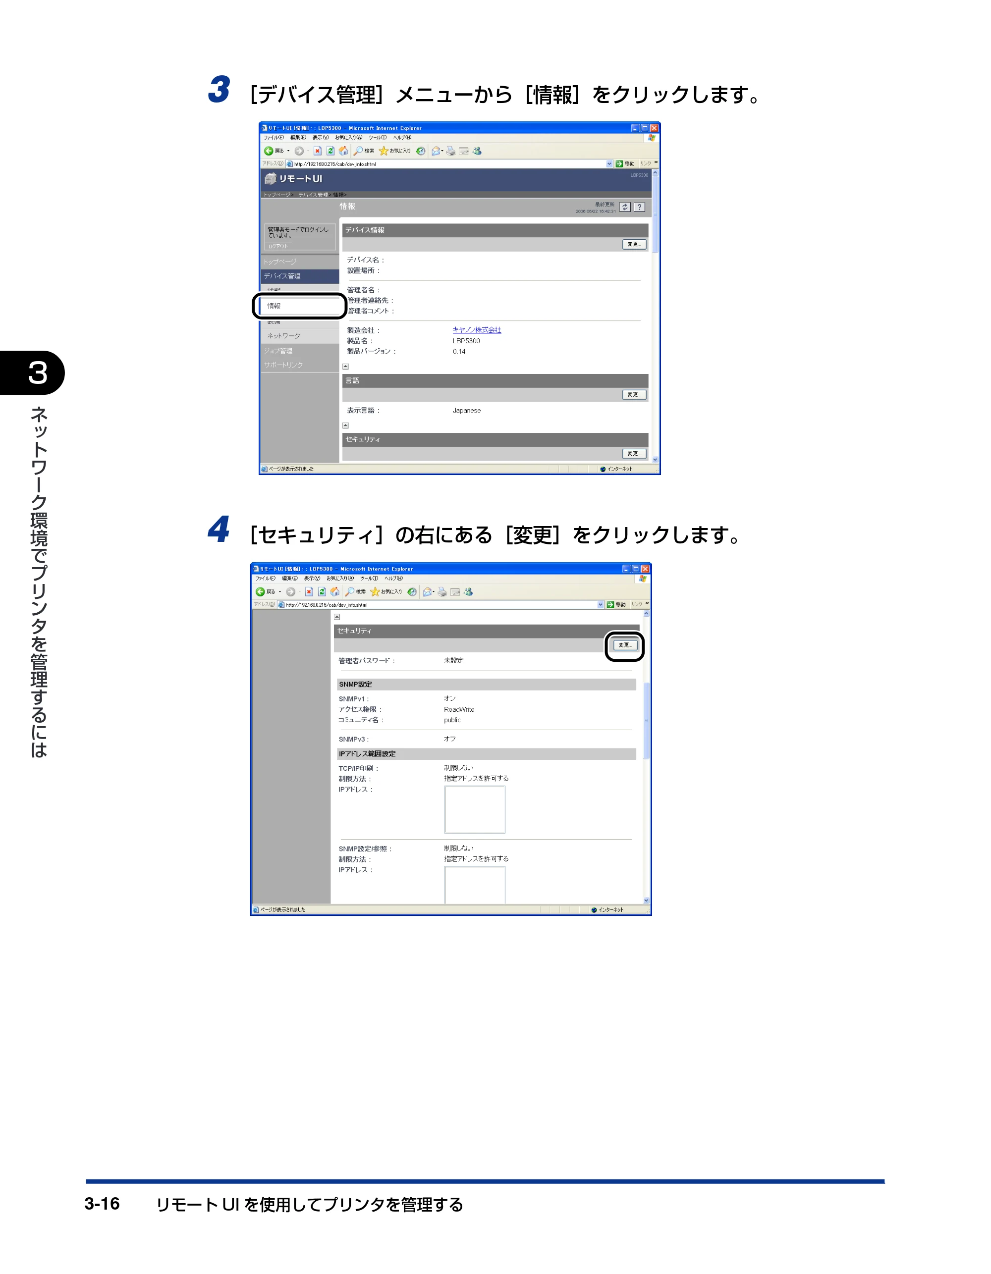Open ジョブ管理 in the sidebar

click(x=301, y=351)
